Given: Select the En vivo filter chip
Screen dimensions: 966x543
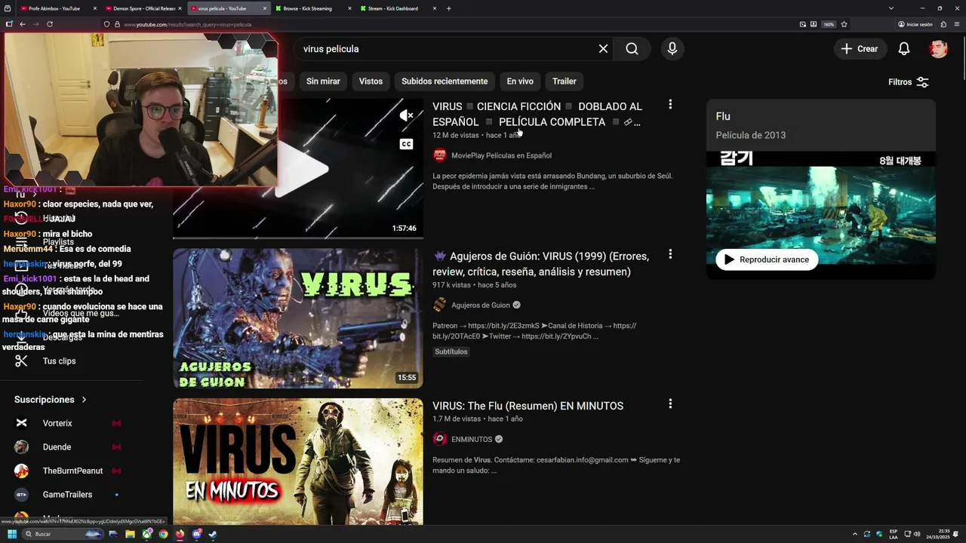Looking at the screenshot, I should point(520,81).
